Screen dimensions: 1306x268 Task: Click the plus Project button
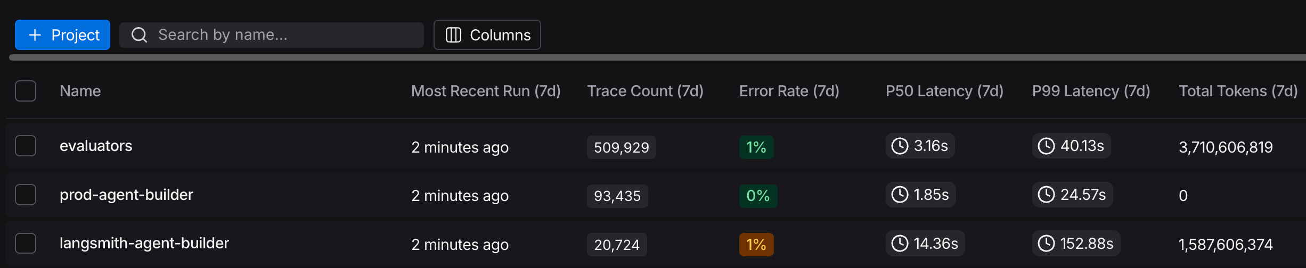click(x=62, y=35)
